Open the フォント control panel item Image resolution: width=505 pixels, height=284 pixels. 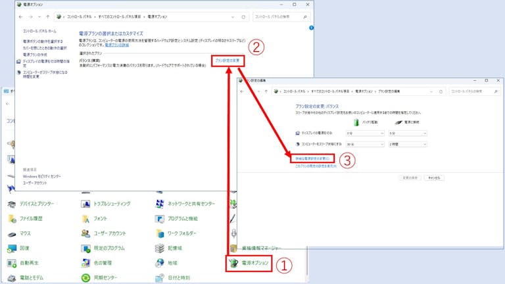point(94,219)
